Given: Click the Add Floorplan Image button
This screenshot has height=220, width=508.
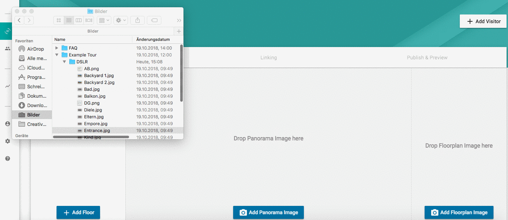Looking at the screenshot, I should pos(459,212).
